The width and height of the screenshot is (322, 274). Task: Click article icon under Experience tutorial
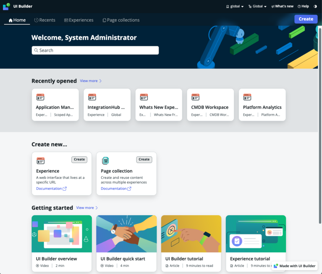pos(232,266)
